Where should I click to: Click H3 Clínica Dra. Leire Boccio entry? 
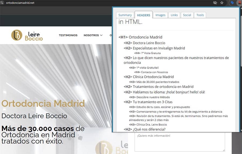coord(148,125)
